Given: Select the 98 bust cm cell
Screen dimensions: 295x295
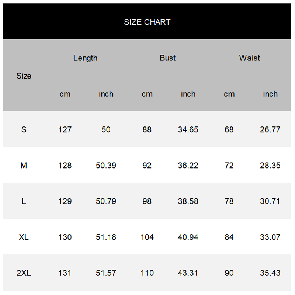Looking at the screenshot, I should pos(147,201).
